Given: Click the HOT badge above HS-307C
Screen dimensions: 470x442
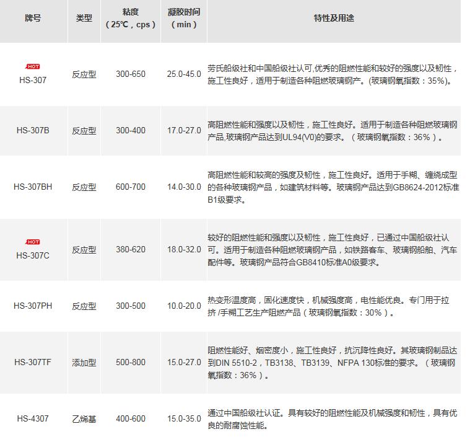Looking at the screenshot, I should (x=33, y=242).
